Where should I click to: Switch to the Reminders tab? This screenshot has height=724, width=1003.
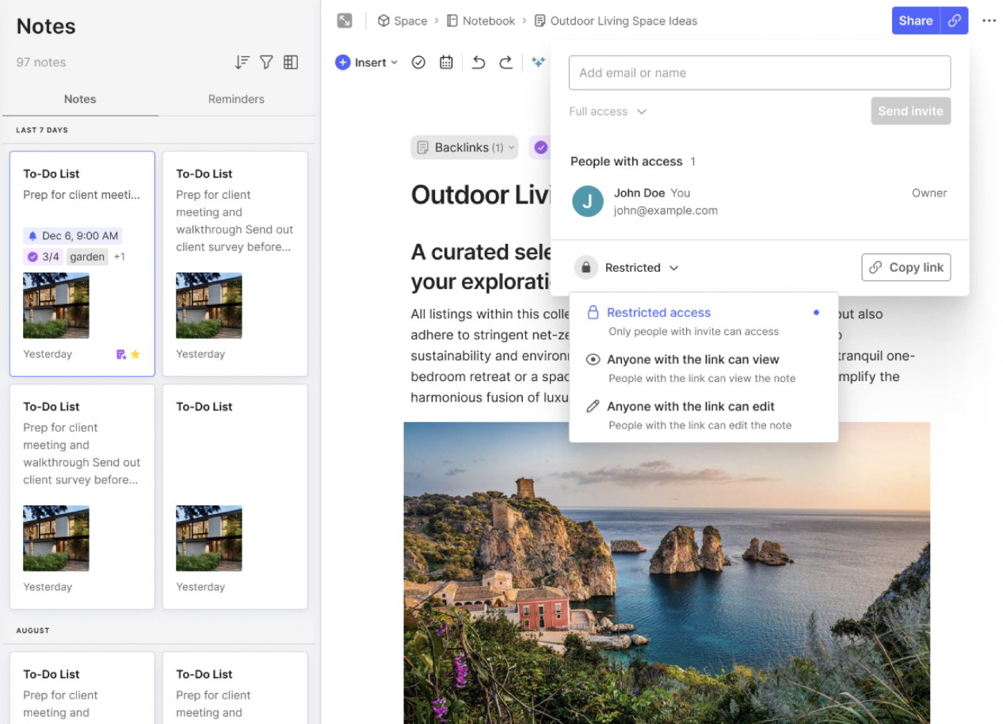236,99
